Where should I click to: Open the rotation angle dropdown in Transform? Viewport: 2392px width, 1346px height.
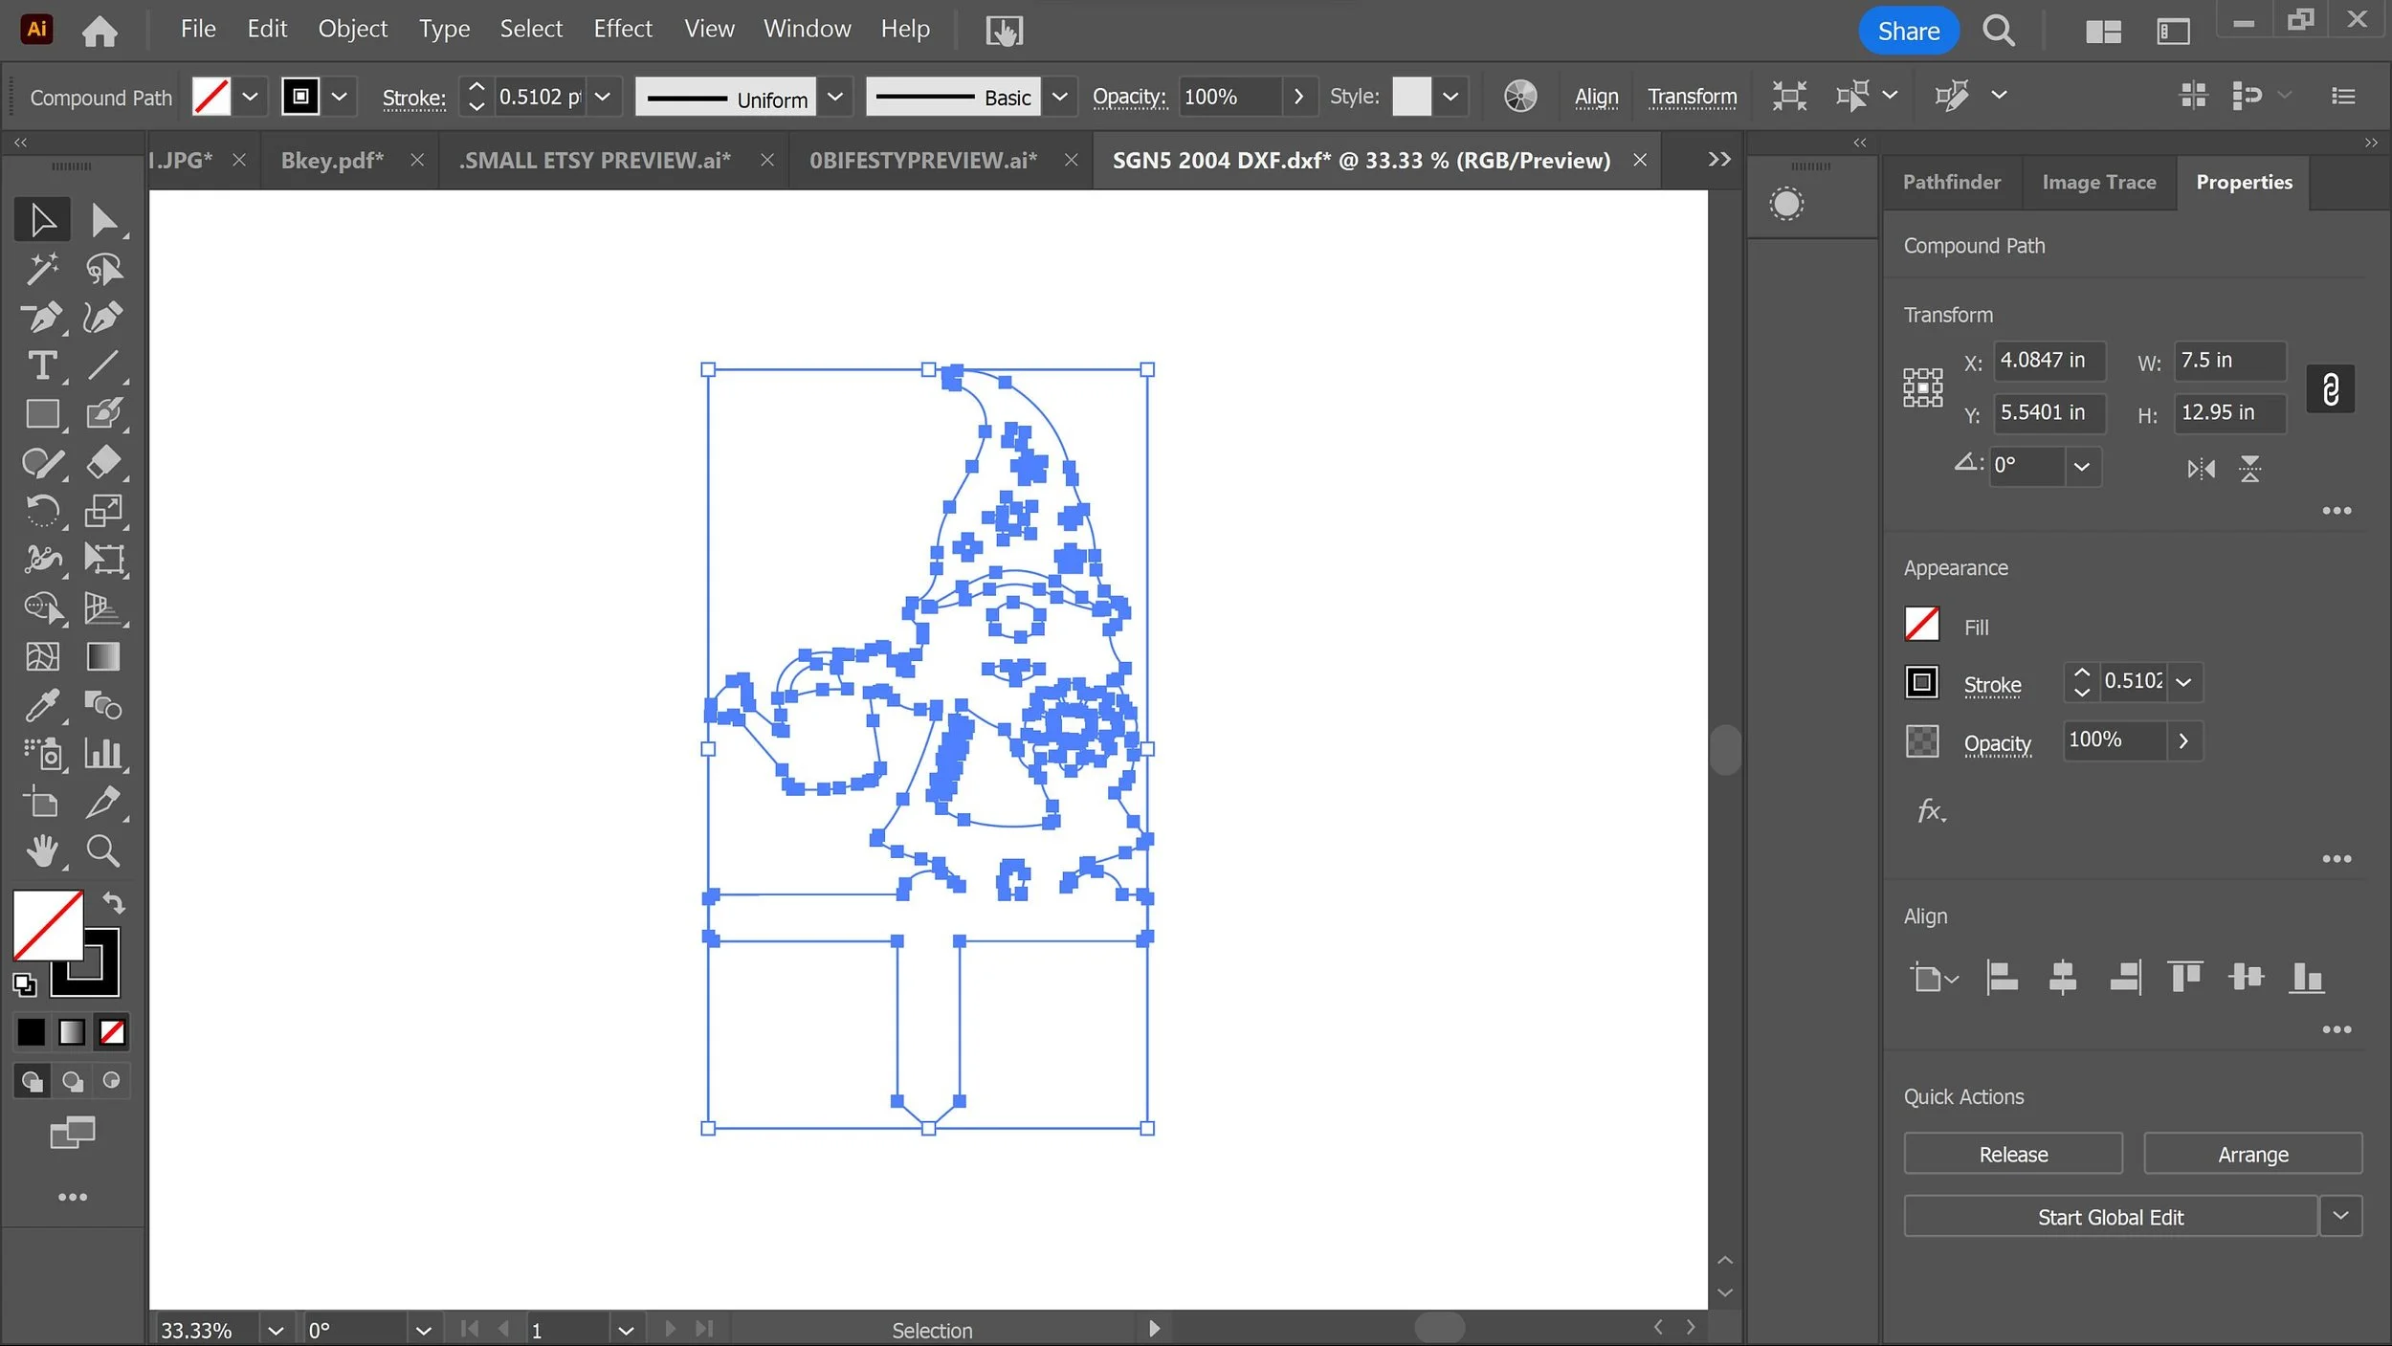(x=2082, y=467)
